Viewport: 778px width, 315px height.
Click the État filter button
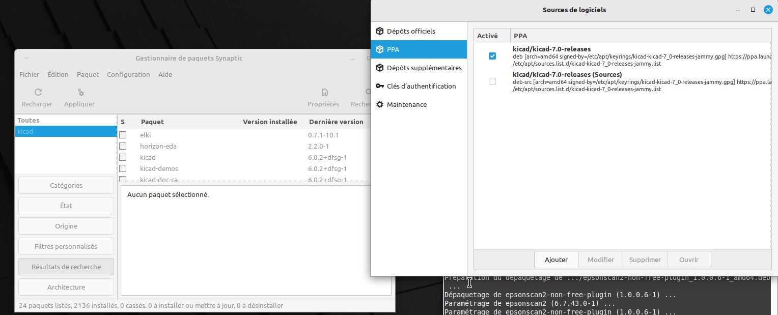(x=66, y=206)
